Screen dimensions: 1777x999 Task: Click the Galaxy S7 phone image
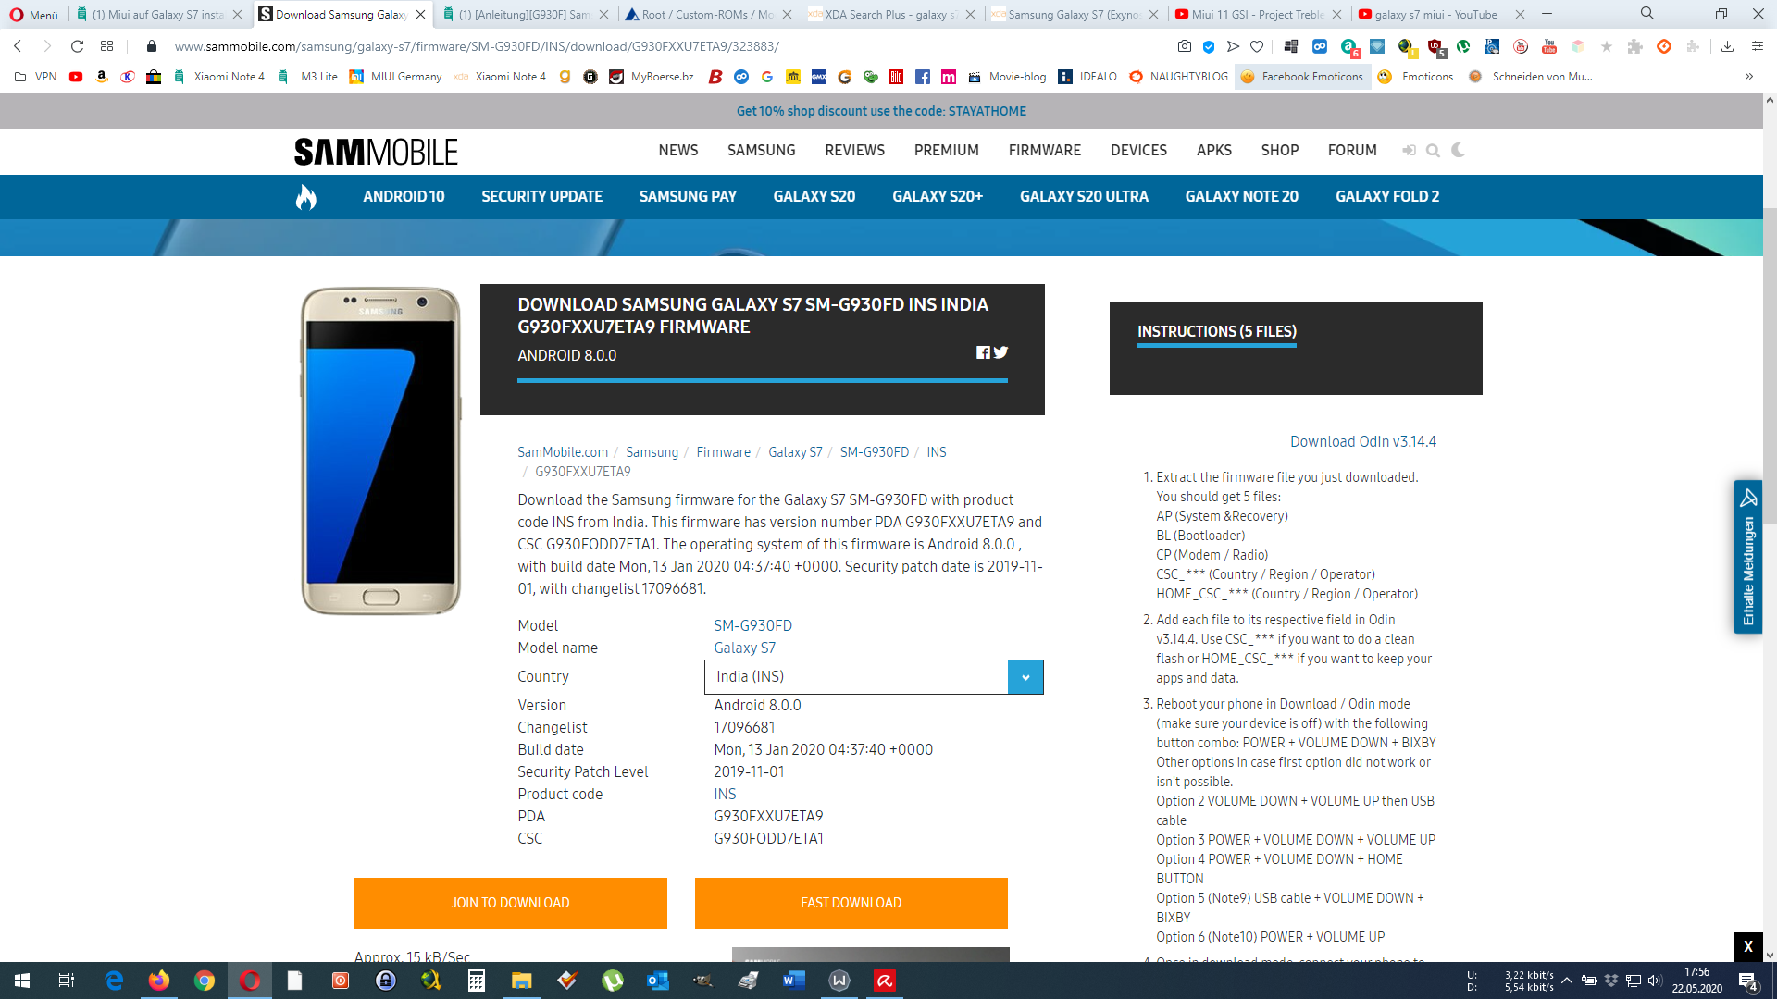tap(380, 450)
